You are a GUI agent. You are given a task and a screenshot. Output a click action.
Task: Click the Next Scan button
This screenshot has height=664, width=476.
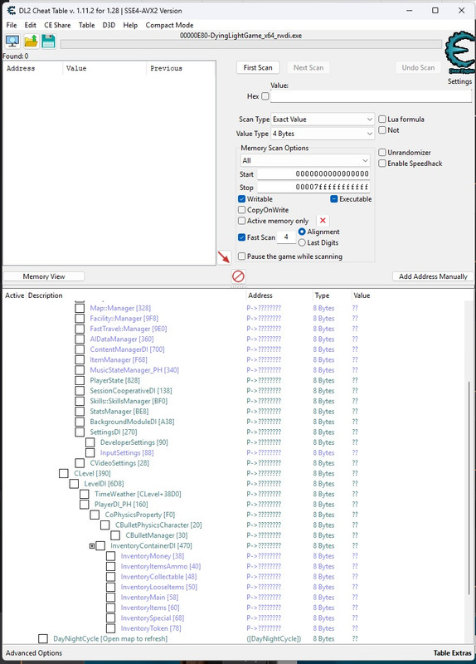point(308,67)
